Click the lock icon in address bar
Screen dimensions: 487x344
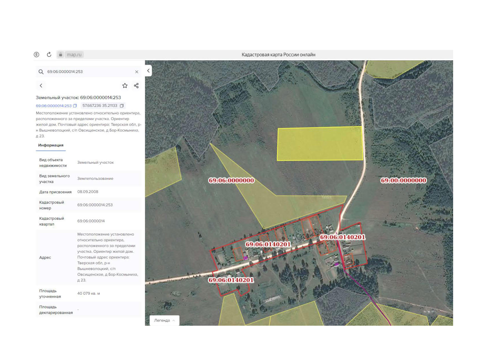click(60, 55)
